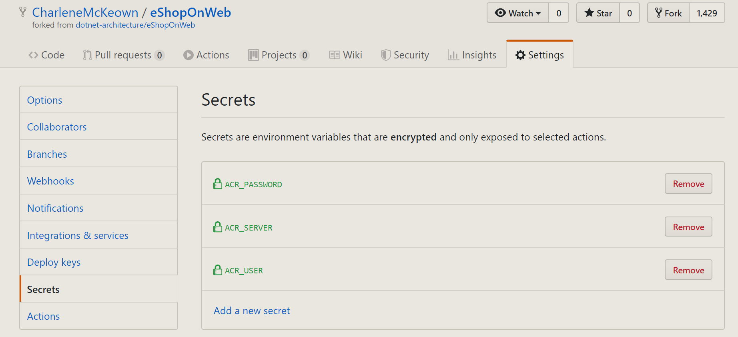The height and width of the screenshot is (337, 738).
Task: Click the Pull requests count badge
Action: pyautogui.click(x=159, y=55)
